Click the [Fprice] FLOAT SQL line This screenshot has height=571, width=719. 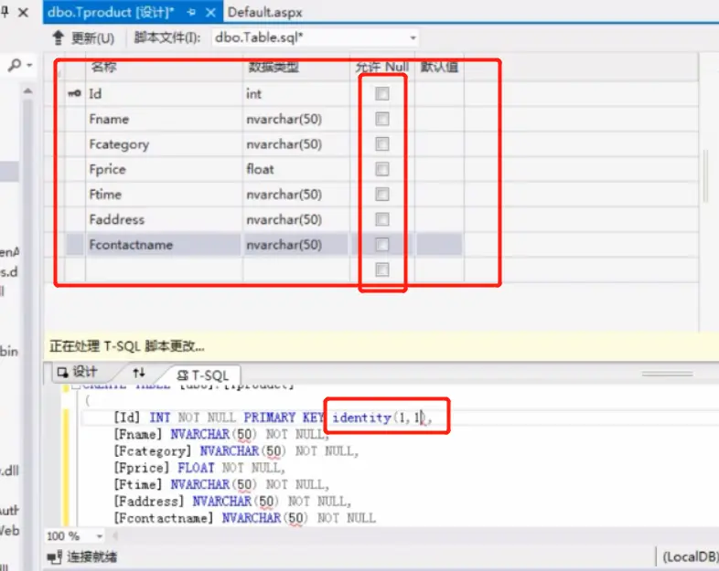(199, 468)
